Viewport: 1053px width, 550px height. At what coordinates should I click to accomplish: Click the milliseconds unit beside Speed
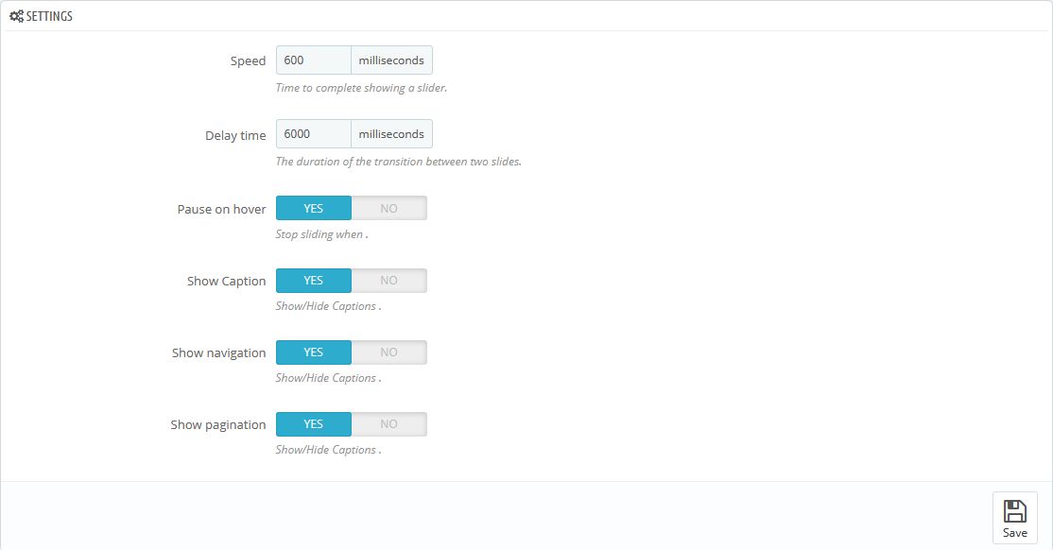pyautogui.click(x=391, y=60)
